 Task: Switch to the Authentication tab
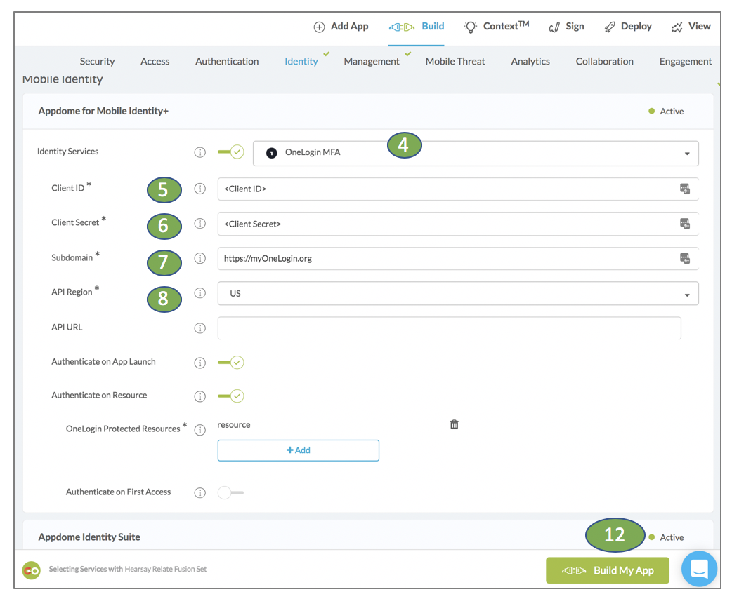point(227,62)
